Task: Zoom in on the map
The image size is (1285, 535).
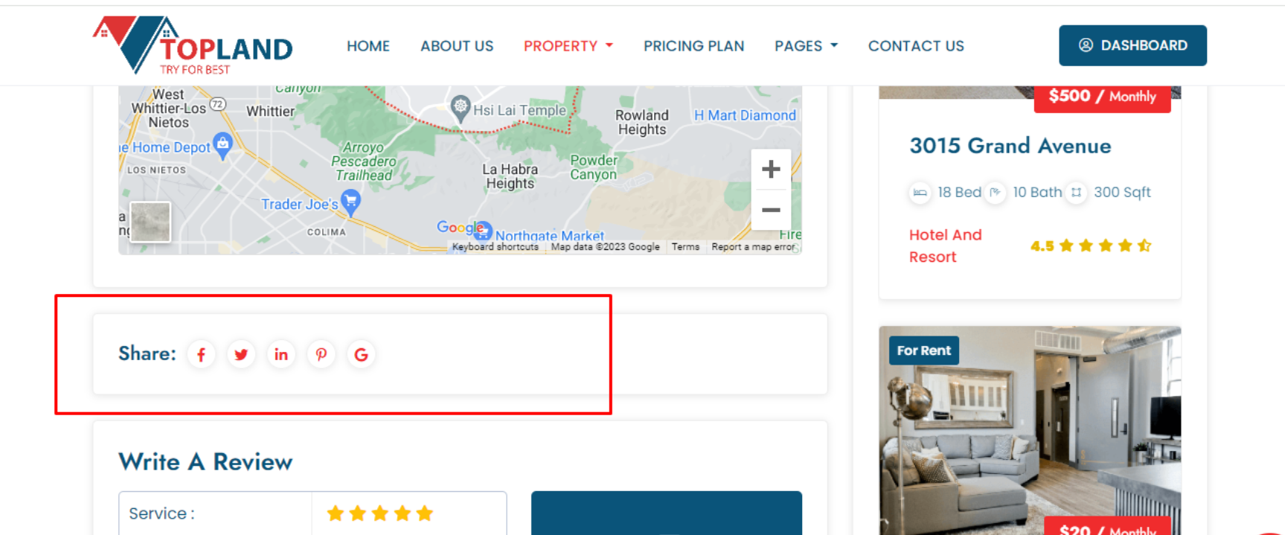Action: (x=771, y=170)
